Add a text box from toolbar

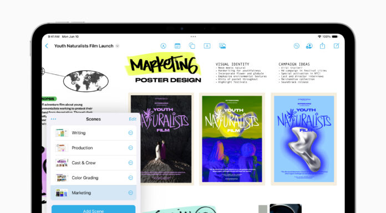coord(207,46)
